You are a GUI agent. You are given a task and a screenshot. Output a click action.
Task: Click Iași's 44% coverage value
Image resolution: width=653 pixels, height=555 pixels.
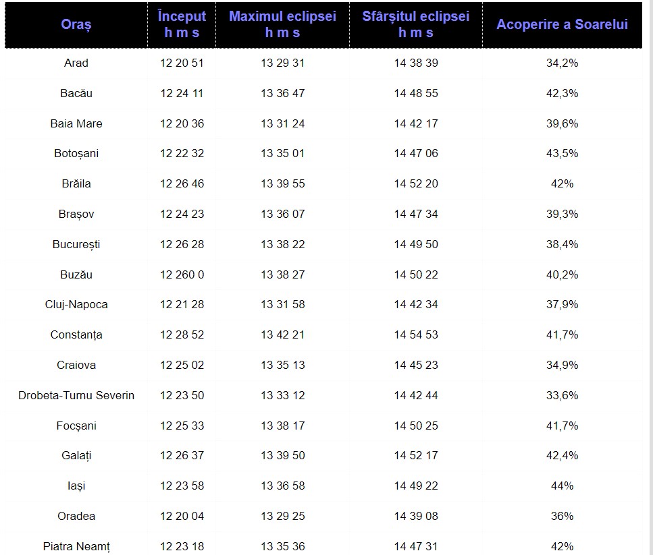tap(562, 486)
